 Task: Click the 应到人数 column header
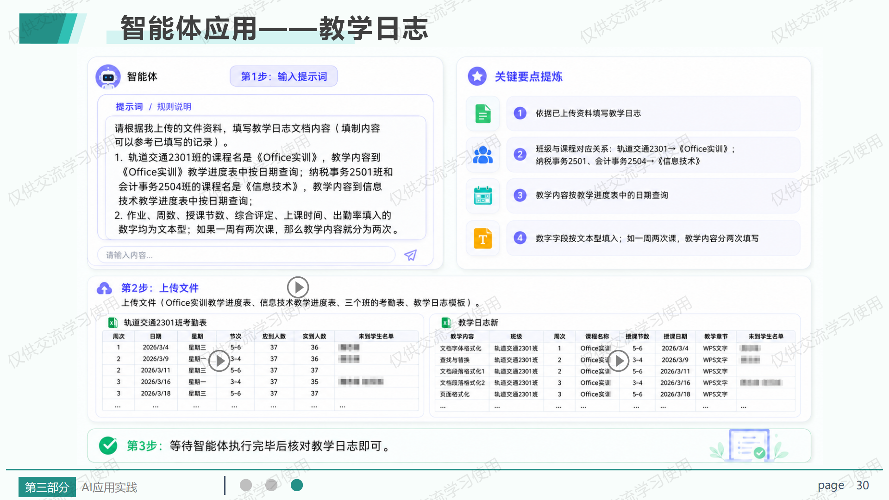click(x=274, y=337)
